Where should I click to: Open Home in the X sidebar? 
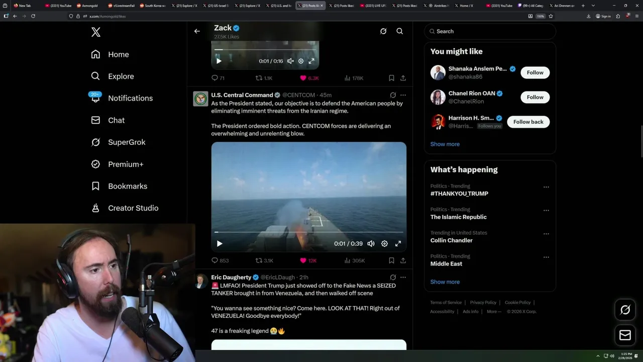pos(110,54)
